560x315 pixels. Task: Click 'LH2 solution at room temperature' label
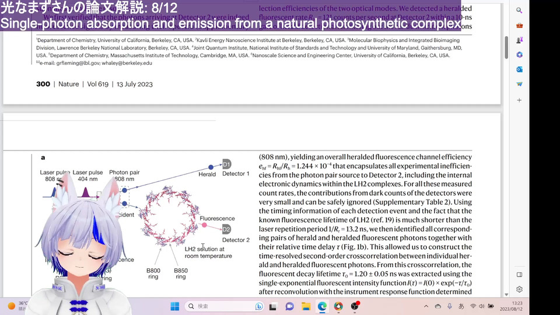pyautogui.click(x=208, y=253)
